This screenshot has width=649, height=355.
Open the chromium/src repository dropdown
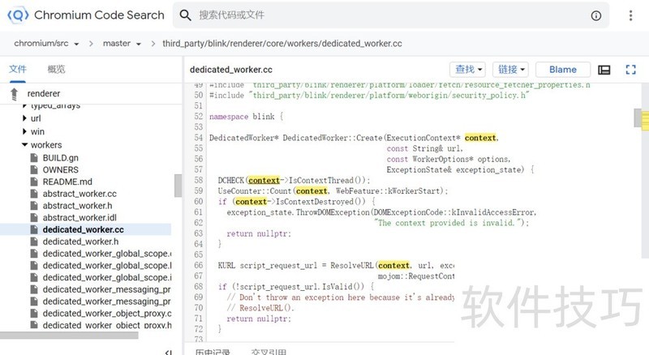click(x=49, y=43)
